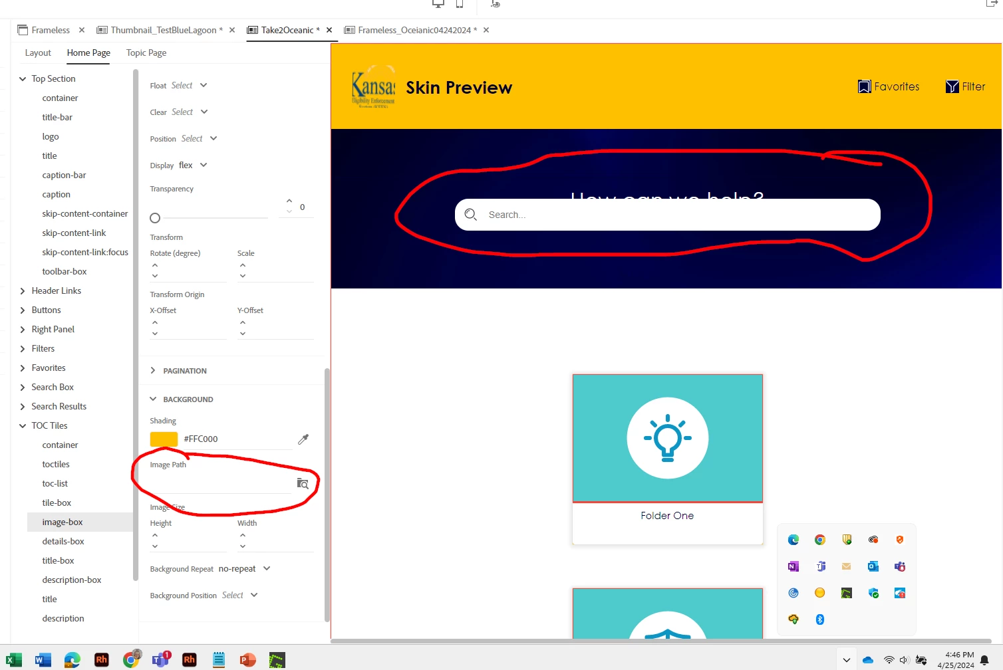Viewport: 1003px width, 670px height.
Task: Increase the Rotate (degree) stepper
Action: pyautogui.click(x=155, y=265)
